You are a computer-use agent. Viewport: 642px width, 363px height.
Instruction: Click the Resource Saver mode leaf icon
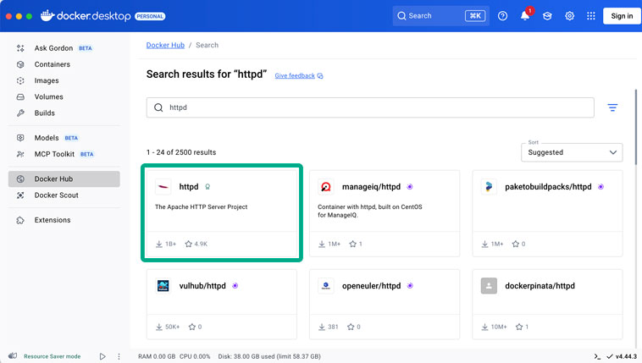(13, 356)
